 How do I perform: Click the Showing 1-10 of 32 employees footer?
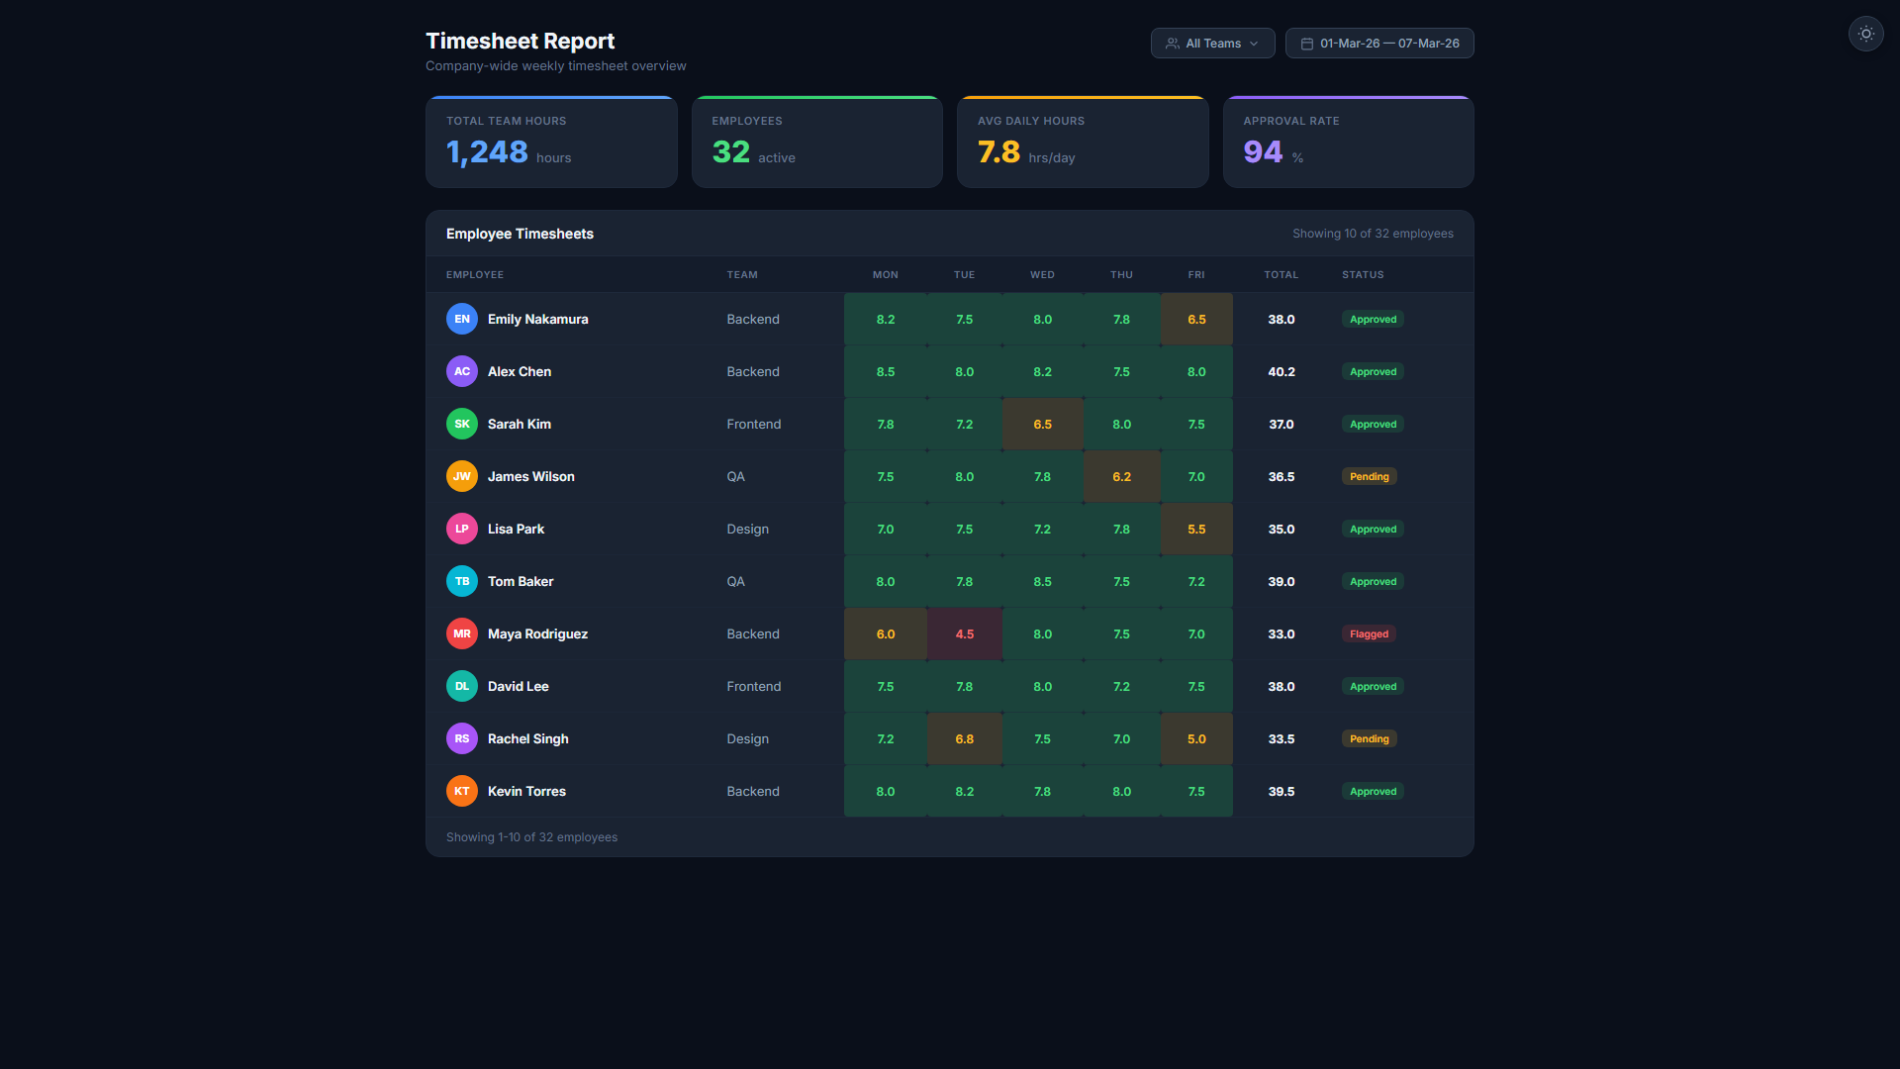pos(531,837)
